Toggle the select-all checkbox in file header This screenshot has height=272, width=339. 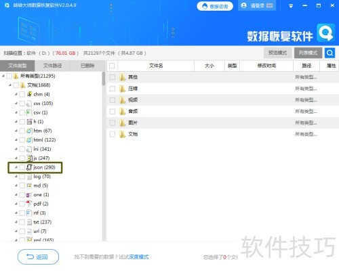point(112,66)
